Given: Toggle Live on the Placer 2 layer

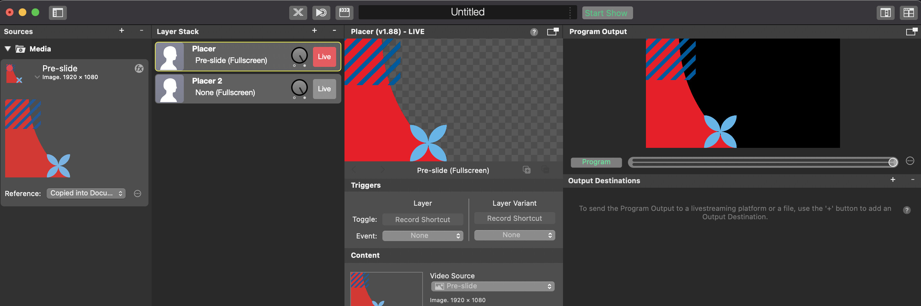Looking at the screenshot, I should (324, 89).
